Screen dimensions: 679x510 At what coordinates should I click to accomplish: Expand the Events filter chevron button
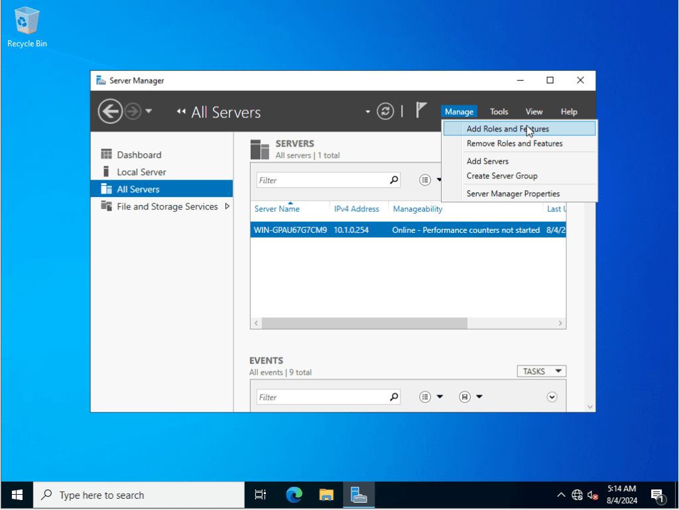point(552,397)
